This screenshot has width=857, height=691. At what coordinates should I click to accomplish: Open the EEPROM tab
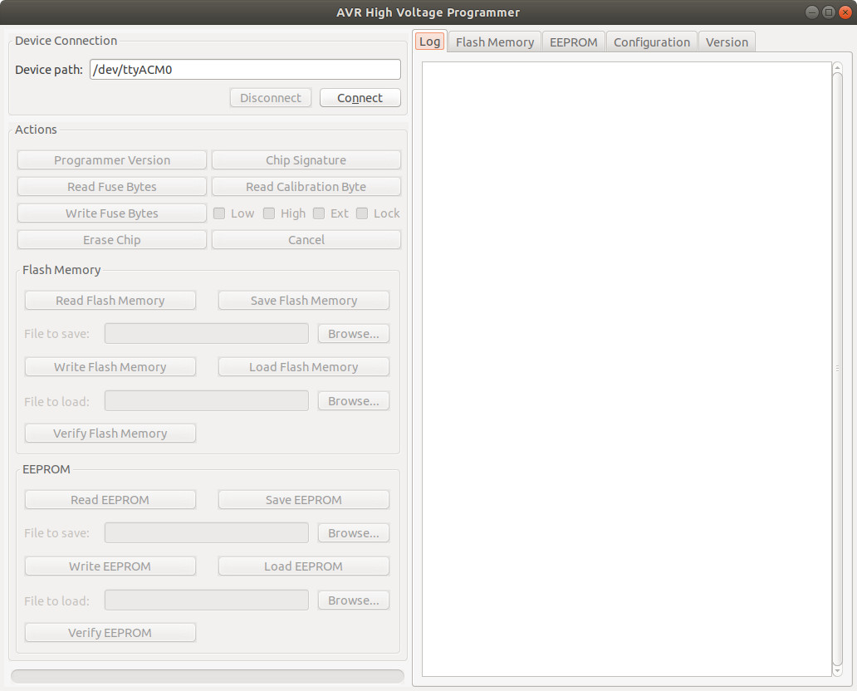573,42
